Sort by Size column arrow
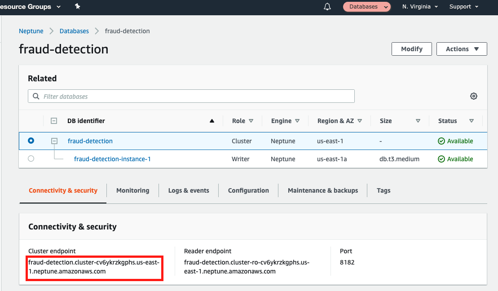The height and width of the screenshot is (291, 498). 418,121
